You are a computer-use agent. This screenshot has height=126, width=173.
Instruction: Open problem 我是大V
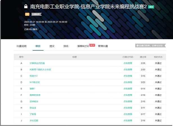pyautogui.click(x=33, y=76)
